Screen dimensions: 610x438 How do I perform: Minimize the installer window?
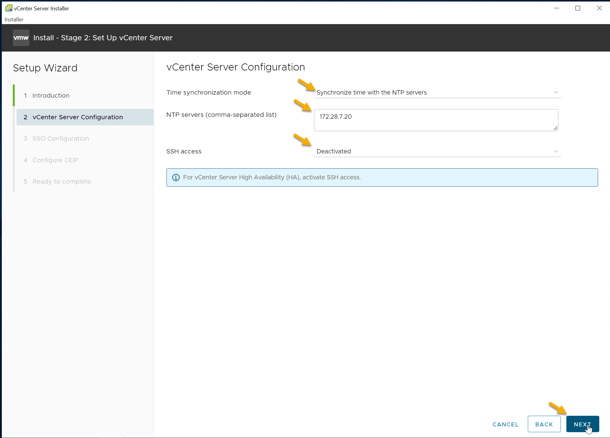pos(557,8)
